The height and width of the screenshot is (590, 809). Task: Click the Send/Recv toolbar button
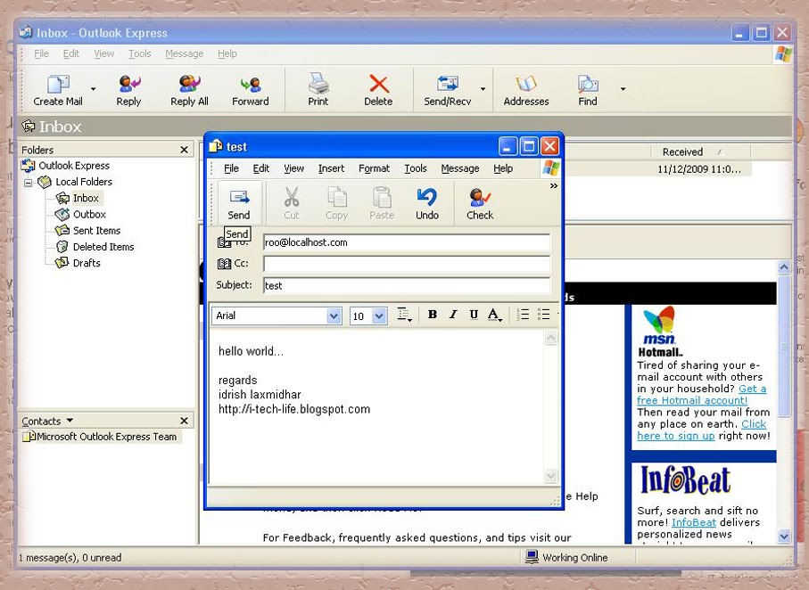pyautogui.click(x=448, y=90)
